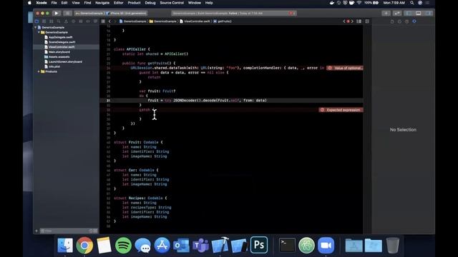
Task: Click the 'struct Fruit: Codable {' line
Action: click(x=138, y=142)
